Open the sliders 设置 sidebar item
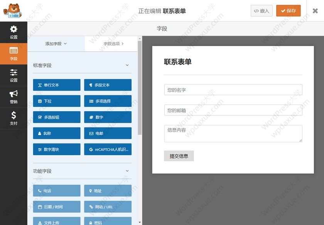Viewport: 324px width, 225px height. coord(13,75)
